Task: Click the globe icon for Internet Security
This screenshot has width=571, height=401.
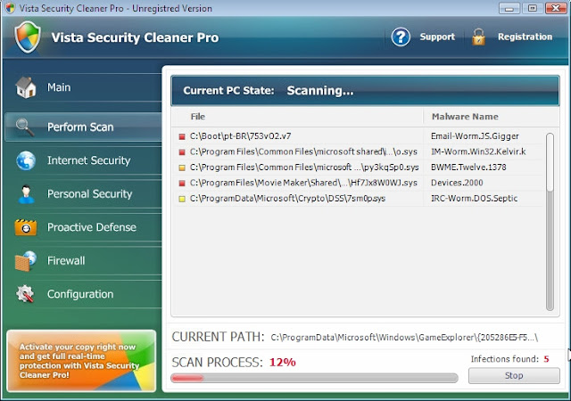Action: tap(26, 160)
